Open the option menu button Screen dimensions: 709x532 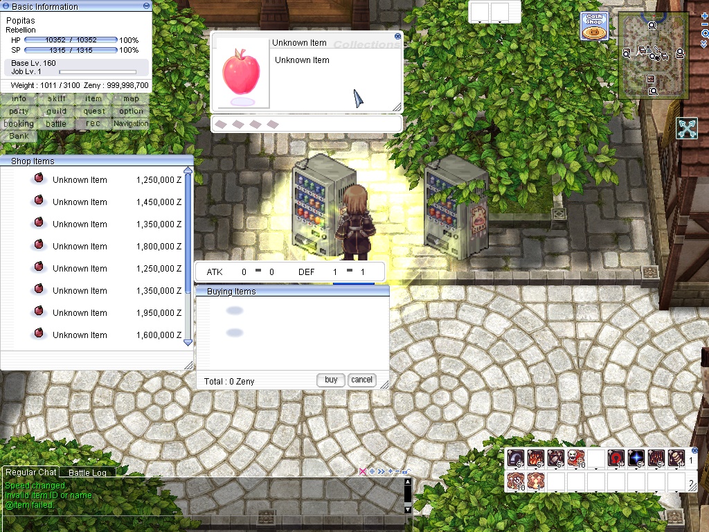(131, 112)
